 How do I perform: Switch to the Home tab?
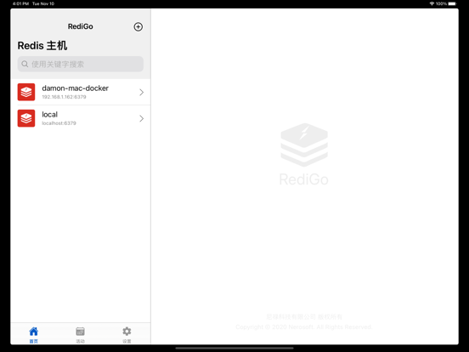[33, 335]
